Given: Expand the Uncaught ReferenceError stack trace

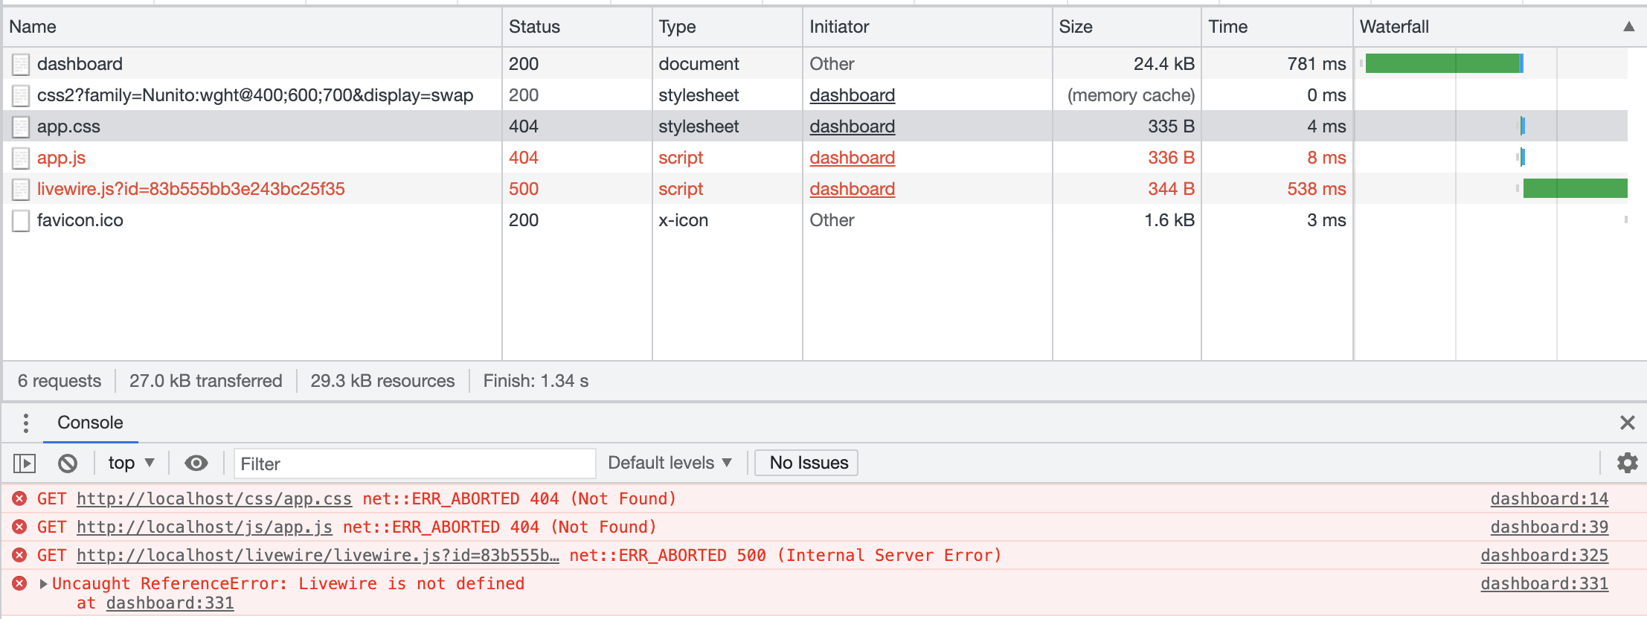Looking at the screenshot, I should (43, 584).
